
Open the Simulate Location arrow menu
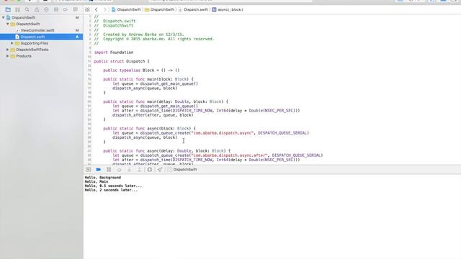(x=160, y=170)
